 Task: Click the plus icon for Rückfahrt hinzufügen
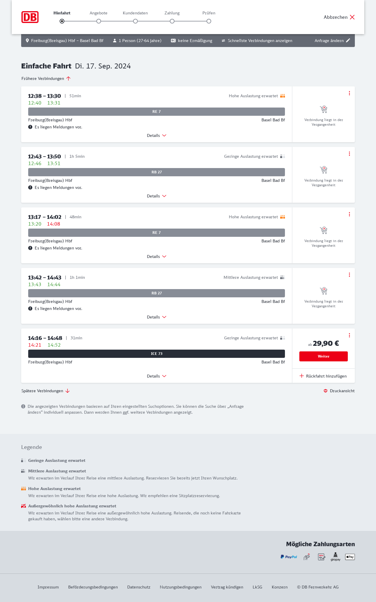(x=302, y=376)
